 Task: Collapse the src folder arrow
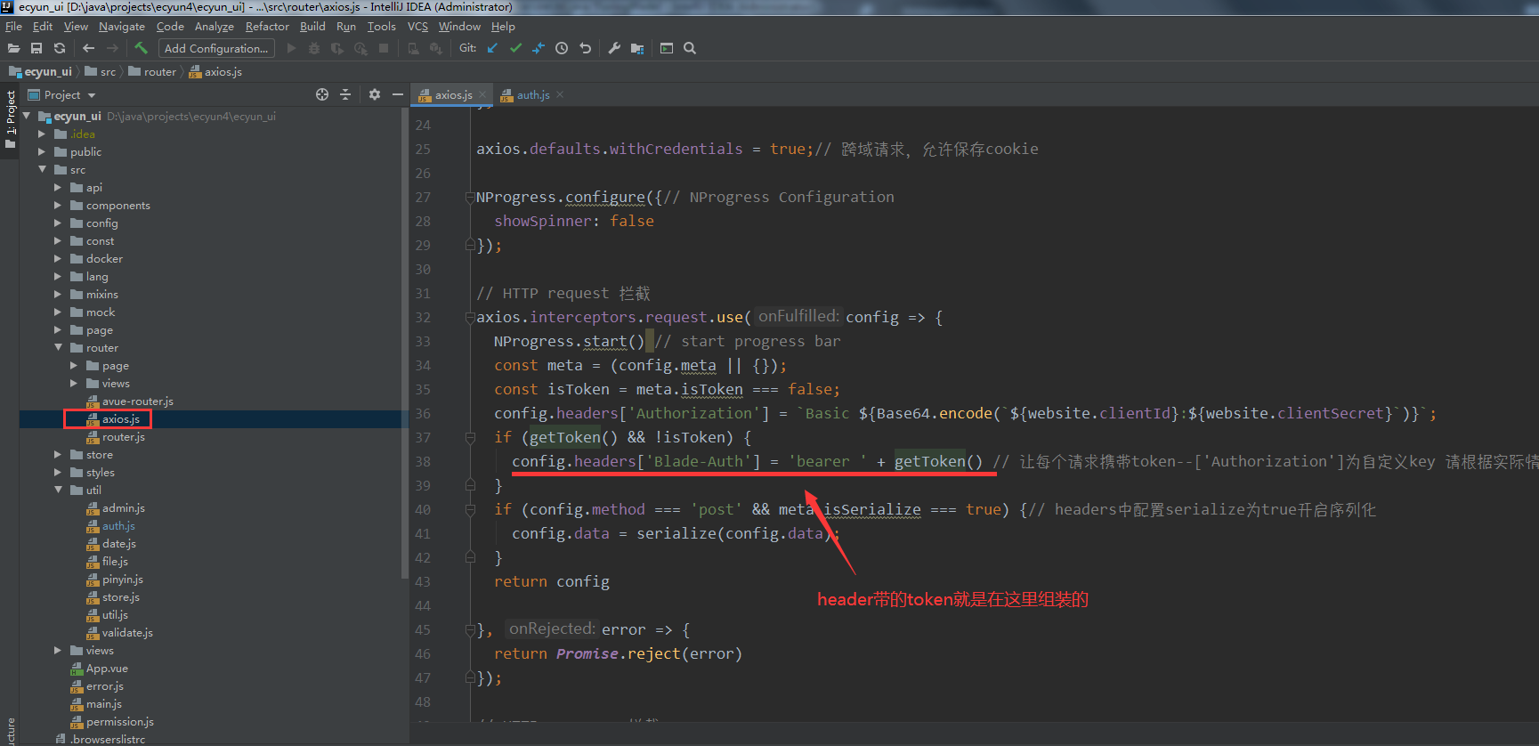[x=42, y=169]
